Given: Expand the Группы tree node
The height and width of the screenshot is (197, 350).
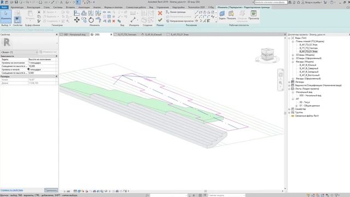Looking at the screenshot, I should (289, 113).
